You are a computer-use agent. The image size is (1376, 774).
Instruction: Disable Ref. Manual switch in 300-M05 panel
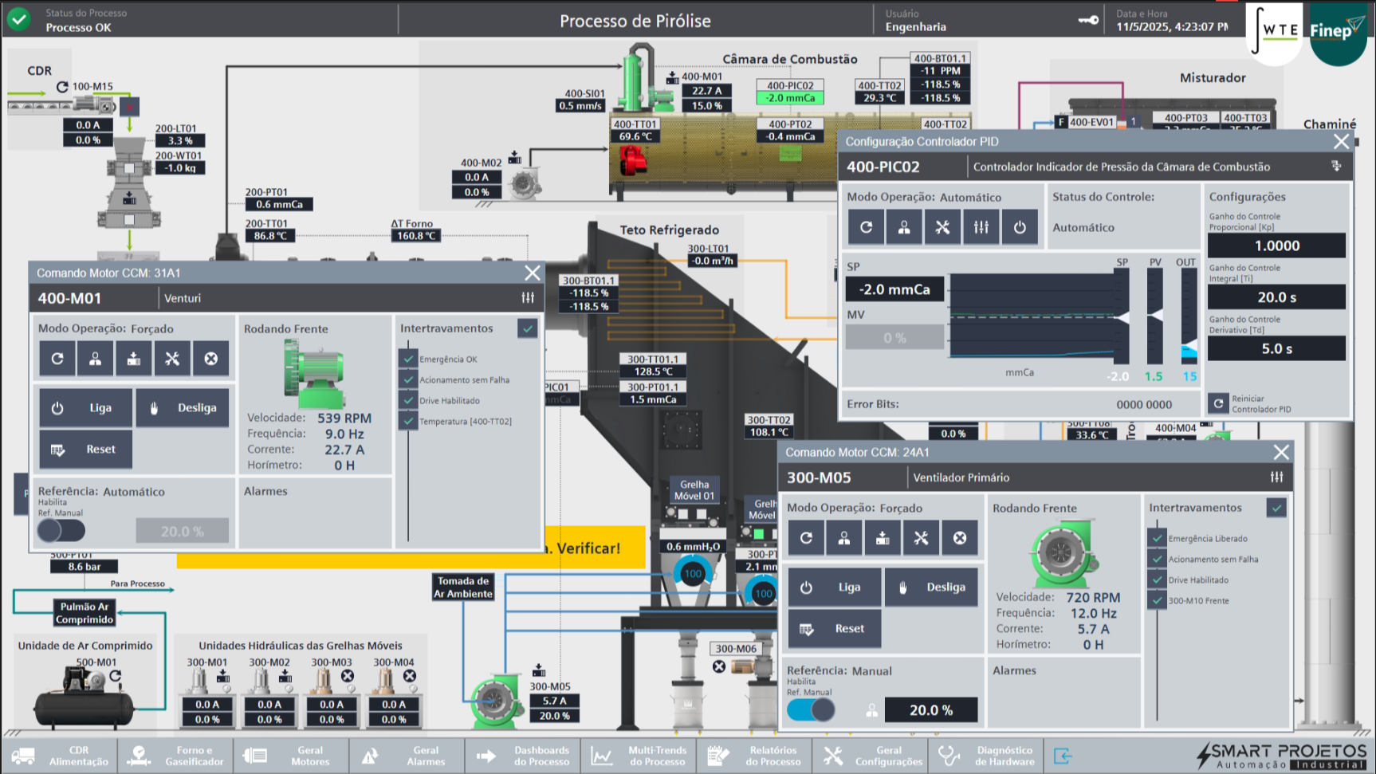pos(810,709)
